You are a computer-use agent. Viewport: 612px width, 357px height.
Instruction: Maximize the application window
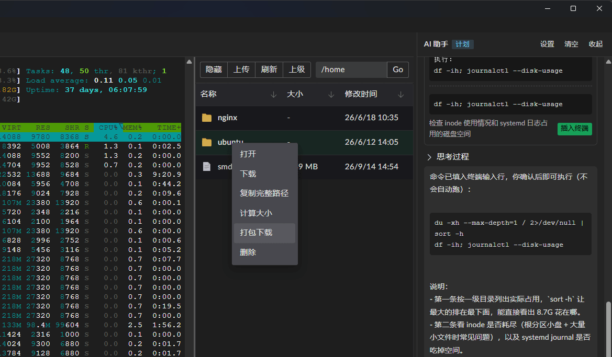coord(573,8)
